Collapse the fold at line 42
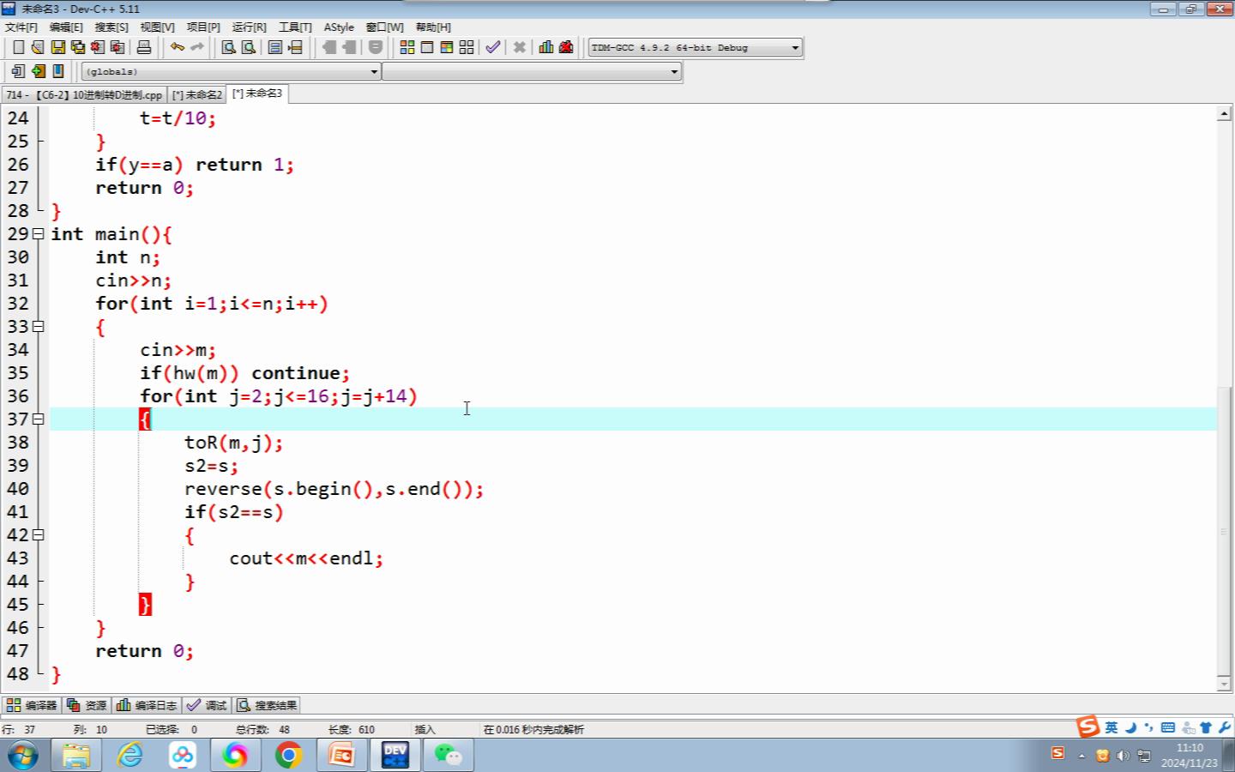The height and width of the screenshot is (772, 1235). pyautogui.click(x=38, y=535)
